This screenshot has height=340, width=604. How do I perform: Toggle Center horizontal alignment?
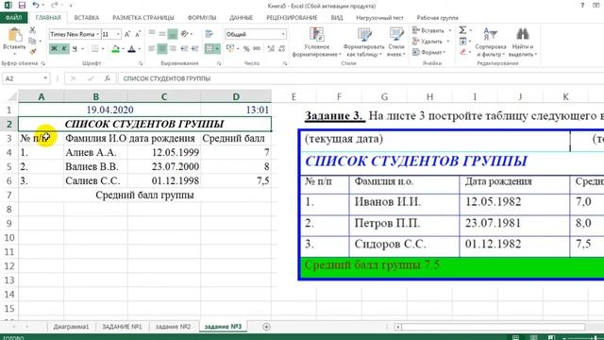[x=162, y=48]
